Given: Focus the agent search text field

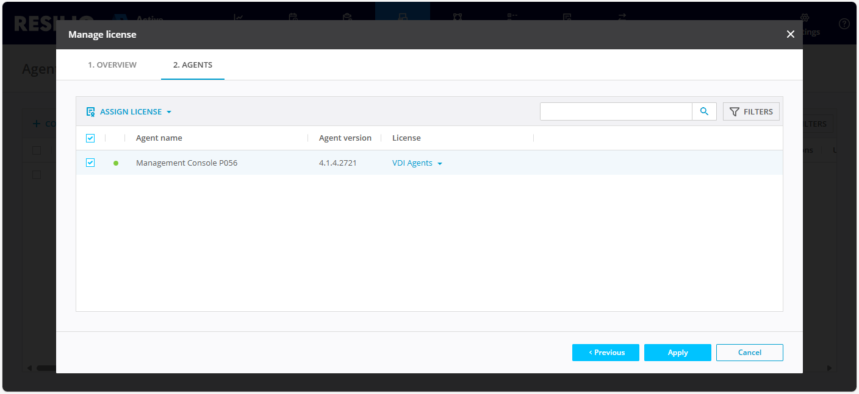Looking at the screenshot, I should click(x=616, y=111).
